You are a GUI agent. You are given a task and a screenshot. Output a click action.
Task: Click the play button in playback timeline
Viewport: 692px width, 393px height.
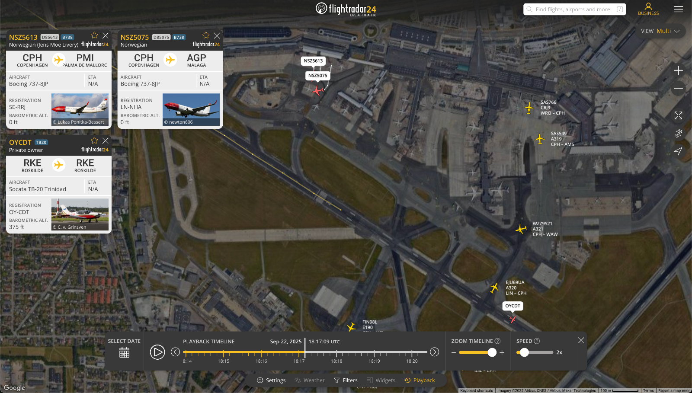[x=157, y=352]
